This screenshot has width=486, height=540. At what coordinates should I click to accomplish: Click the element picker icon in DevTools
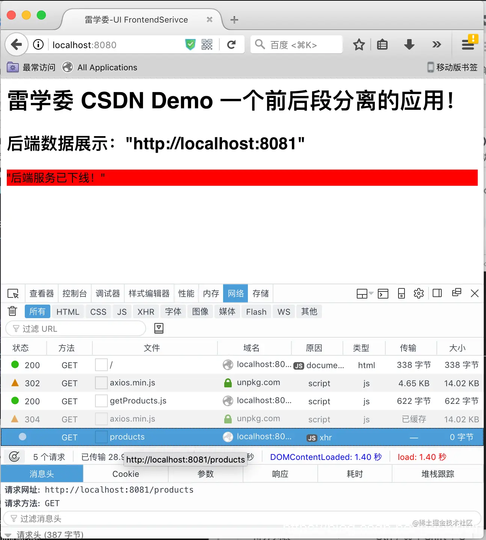click(x=13, y=293)
